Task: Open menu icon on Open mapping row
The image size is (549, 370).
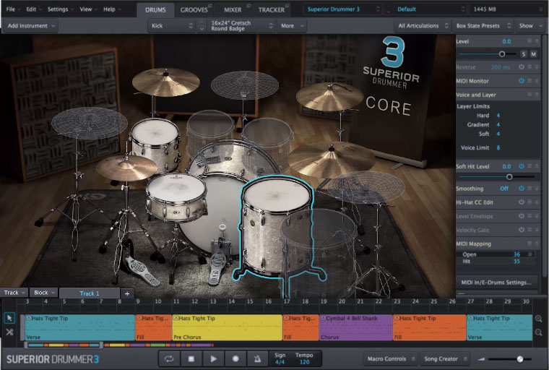Action: [x=530, y=254]
